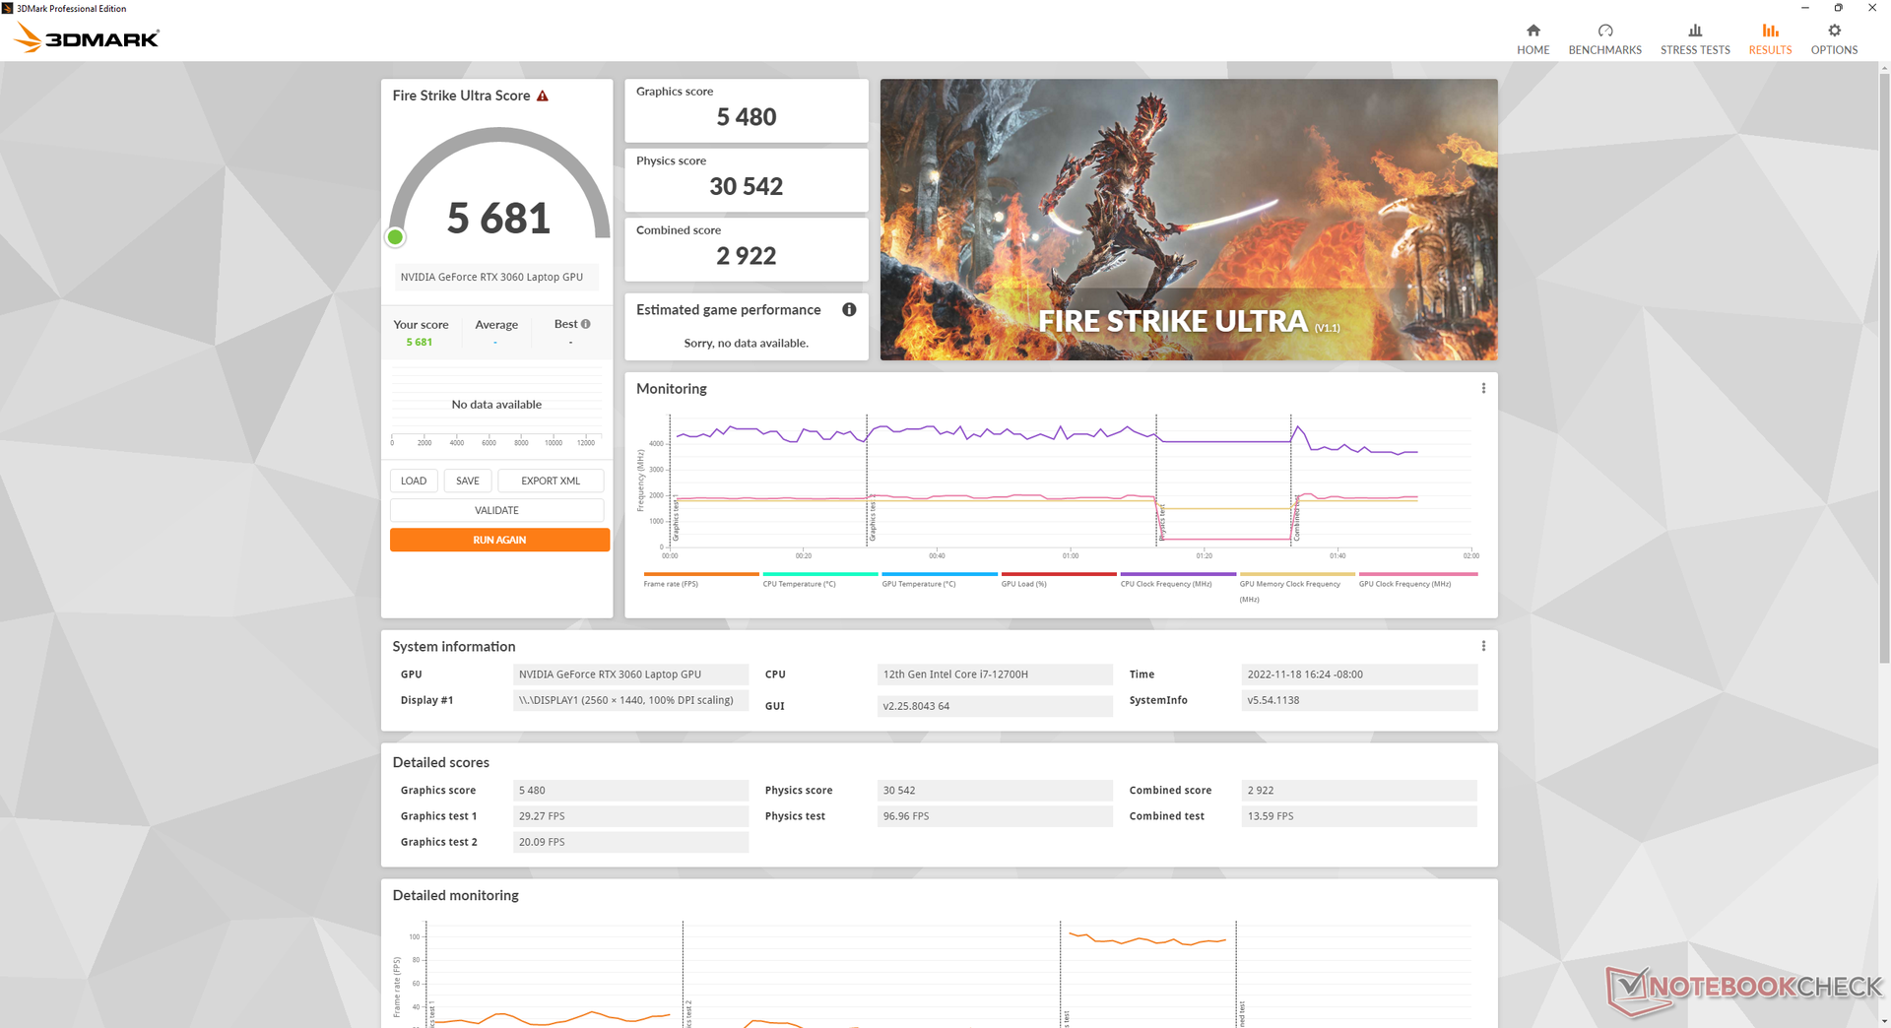Click the info icon next to Estimated game performance
1891x1028 pixels.
[x=849, y=309]
